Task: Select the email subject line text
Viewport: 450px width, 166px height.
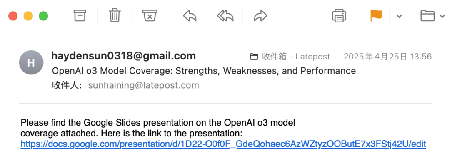Action: click(204, 71)
